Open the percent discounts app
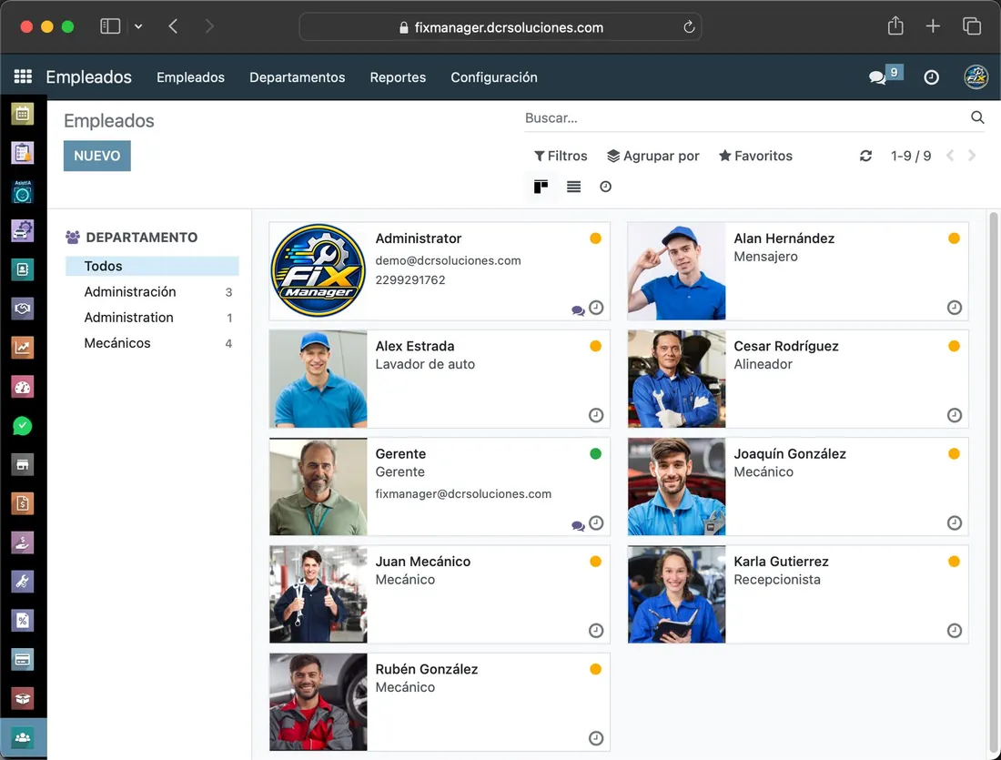1001x760 pixels. pyautogui.click(x=23, y=620)
